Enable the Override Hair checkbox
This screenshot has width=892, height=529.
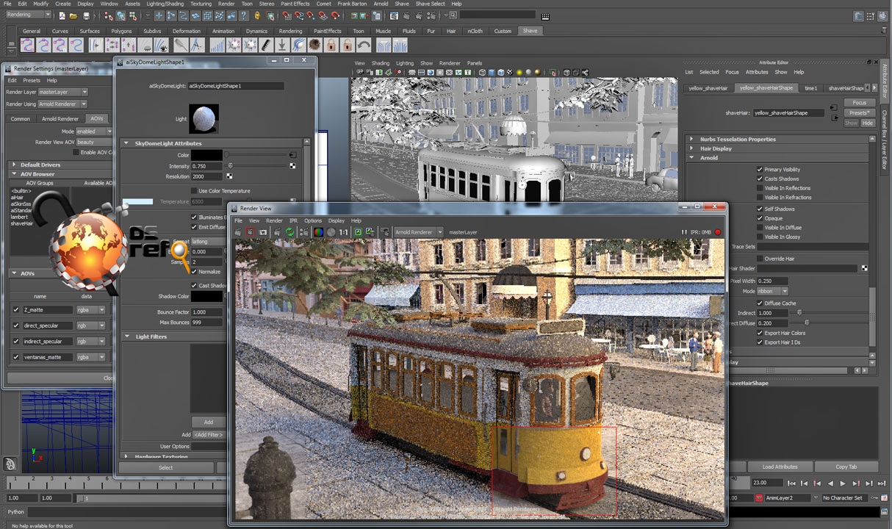pyautogui.click(x=760, y=259)
